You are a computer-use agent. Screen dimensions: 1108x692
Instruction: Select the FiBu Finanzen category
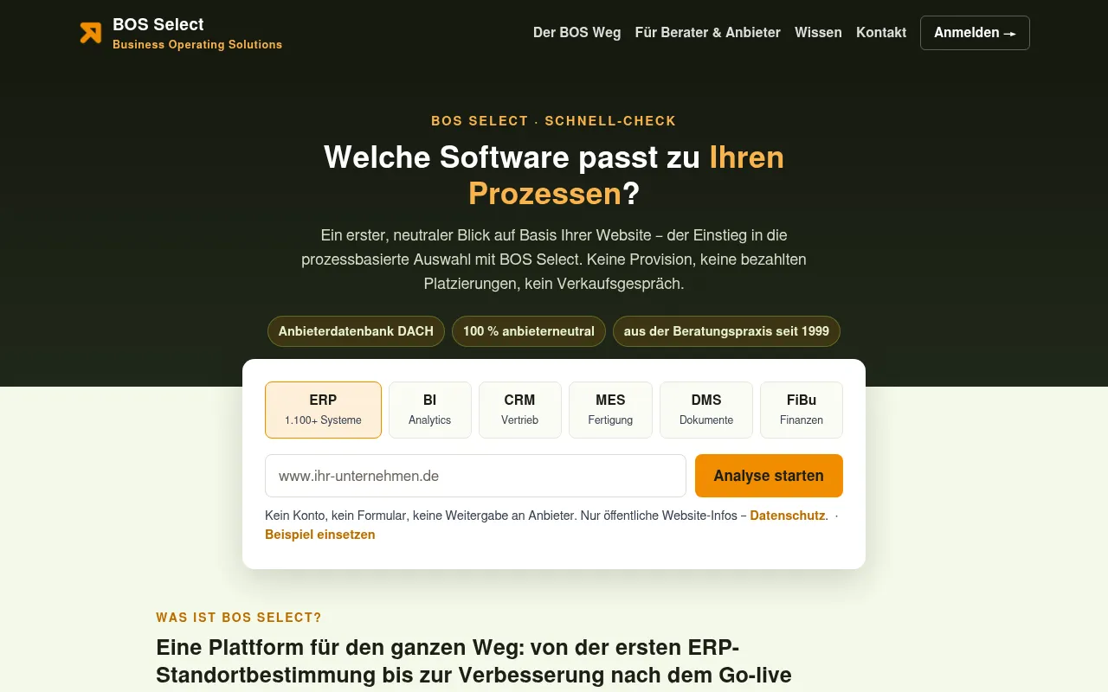pos(802,410)
